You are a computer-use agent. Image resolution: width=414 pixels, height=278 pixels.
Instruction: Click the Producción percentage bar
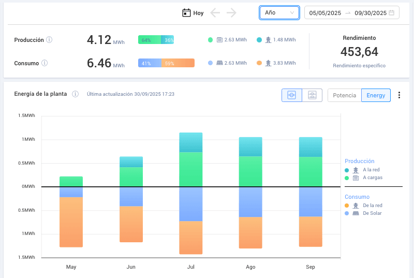pos(156,40)
